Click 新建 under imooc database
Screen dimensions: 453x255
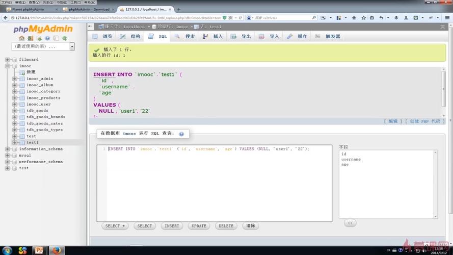tap(31, 72)
